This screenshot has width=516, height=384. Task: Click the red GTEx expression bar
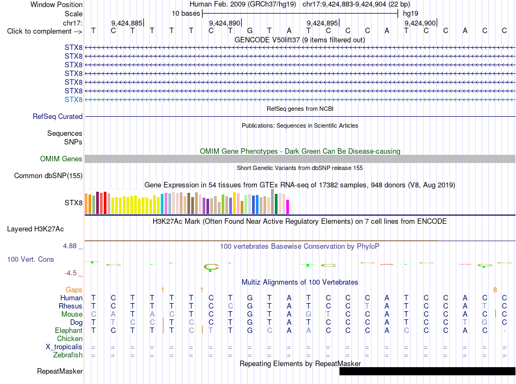coord(105,203)
